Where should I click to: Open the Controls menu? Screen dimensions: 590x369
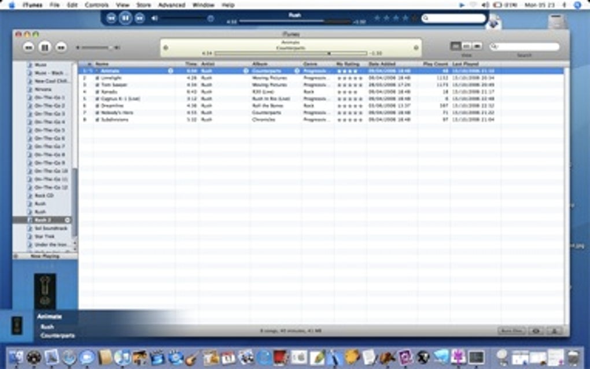(97, 5)
